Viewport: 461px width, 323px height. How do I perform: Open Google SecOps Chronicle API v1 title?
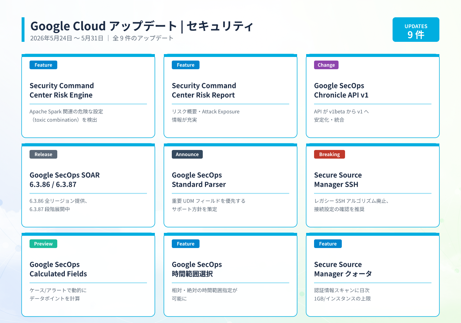(x=341, y=90)
